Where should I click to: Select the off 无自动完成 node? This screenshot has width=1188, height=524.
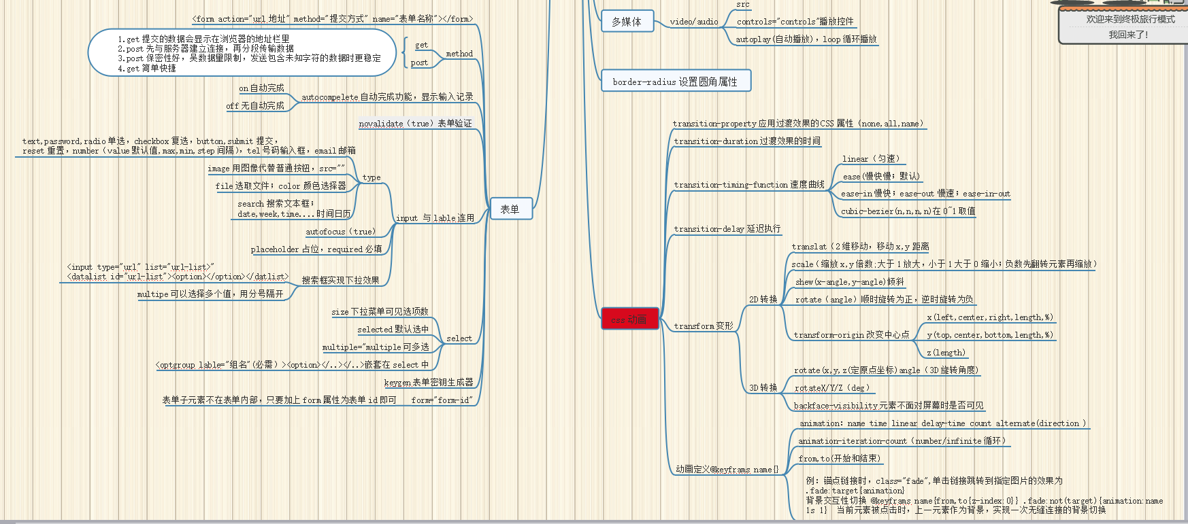point(255,106)
